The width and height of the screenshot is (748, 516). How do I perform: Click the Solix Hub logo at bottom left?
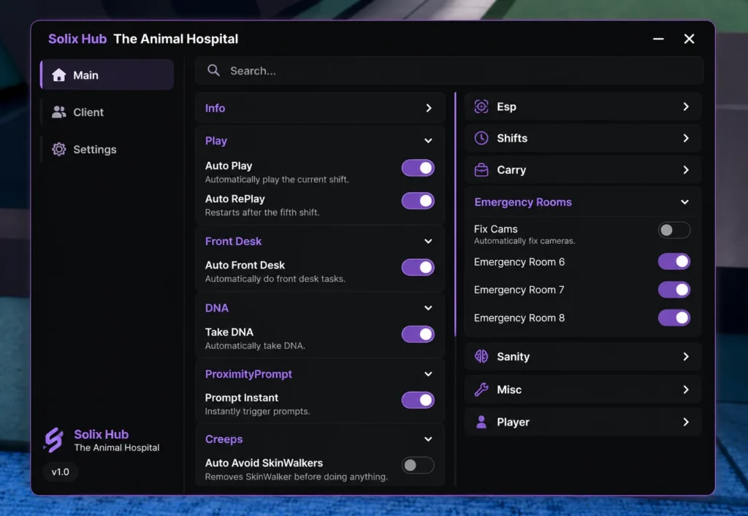(53, 439)
